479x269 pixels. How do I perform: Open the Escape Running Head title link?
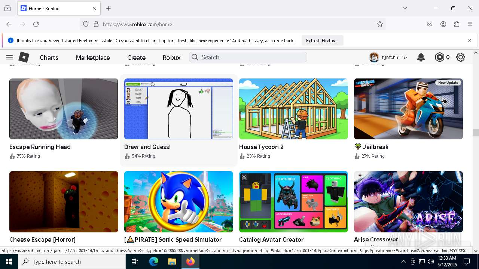point(40,147)
